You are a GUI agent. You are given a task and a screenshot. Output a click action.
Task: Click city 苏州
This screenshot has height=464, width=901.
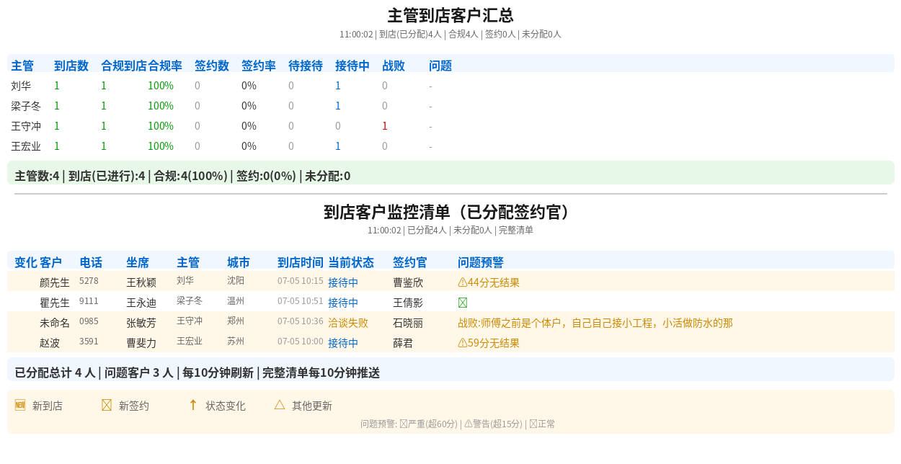[x=236, y=342]
